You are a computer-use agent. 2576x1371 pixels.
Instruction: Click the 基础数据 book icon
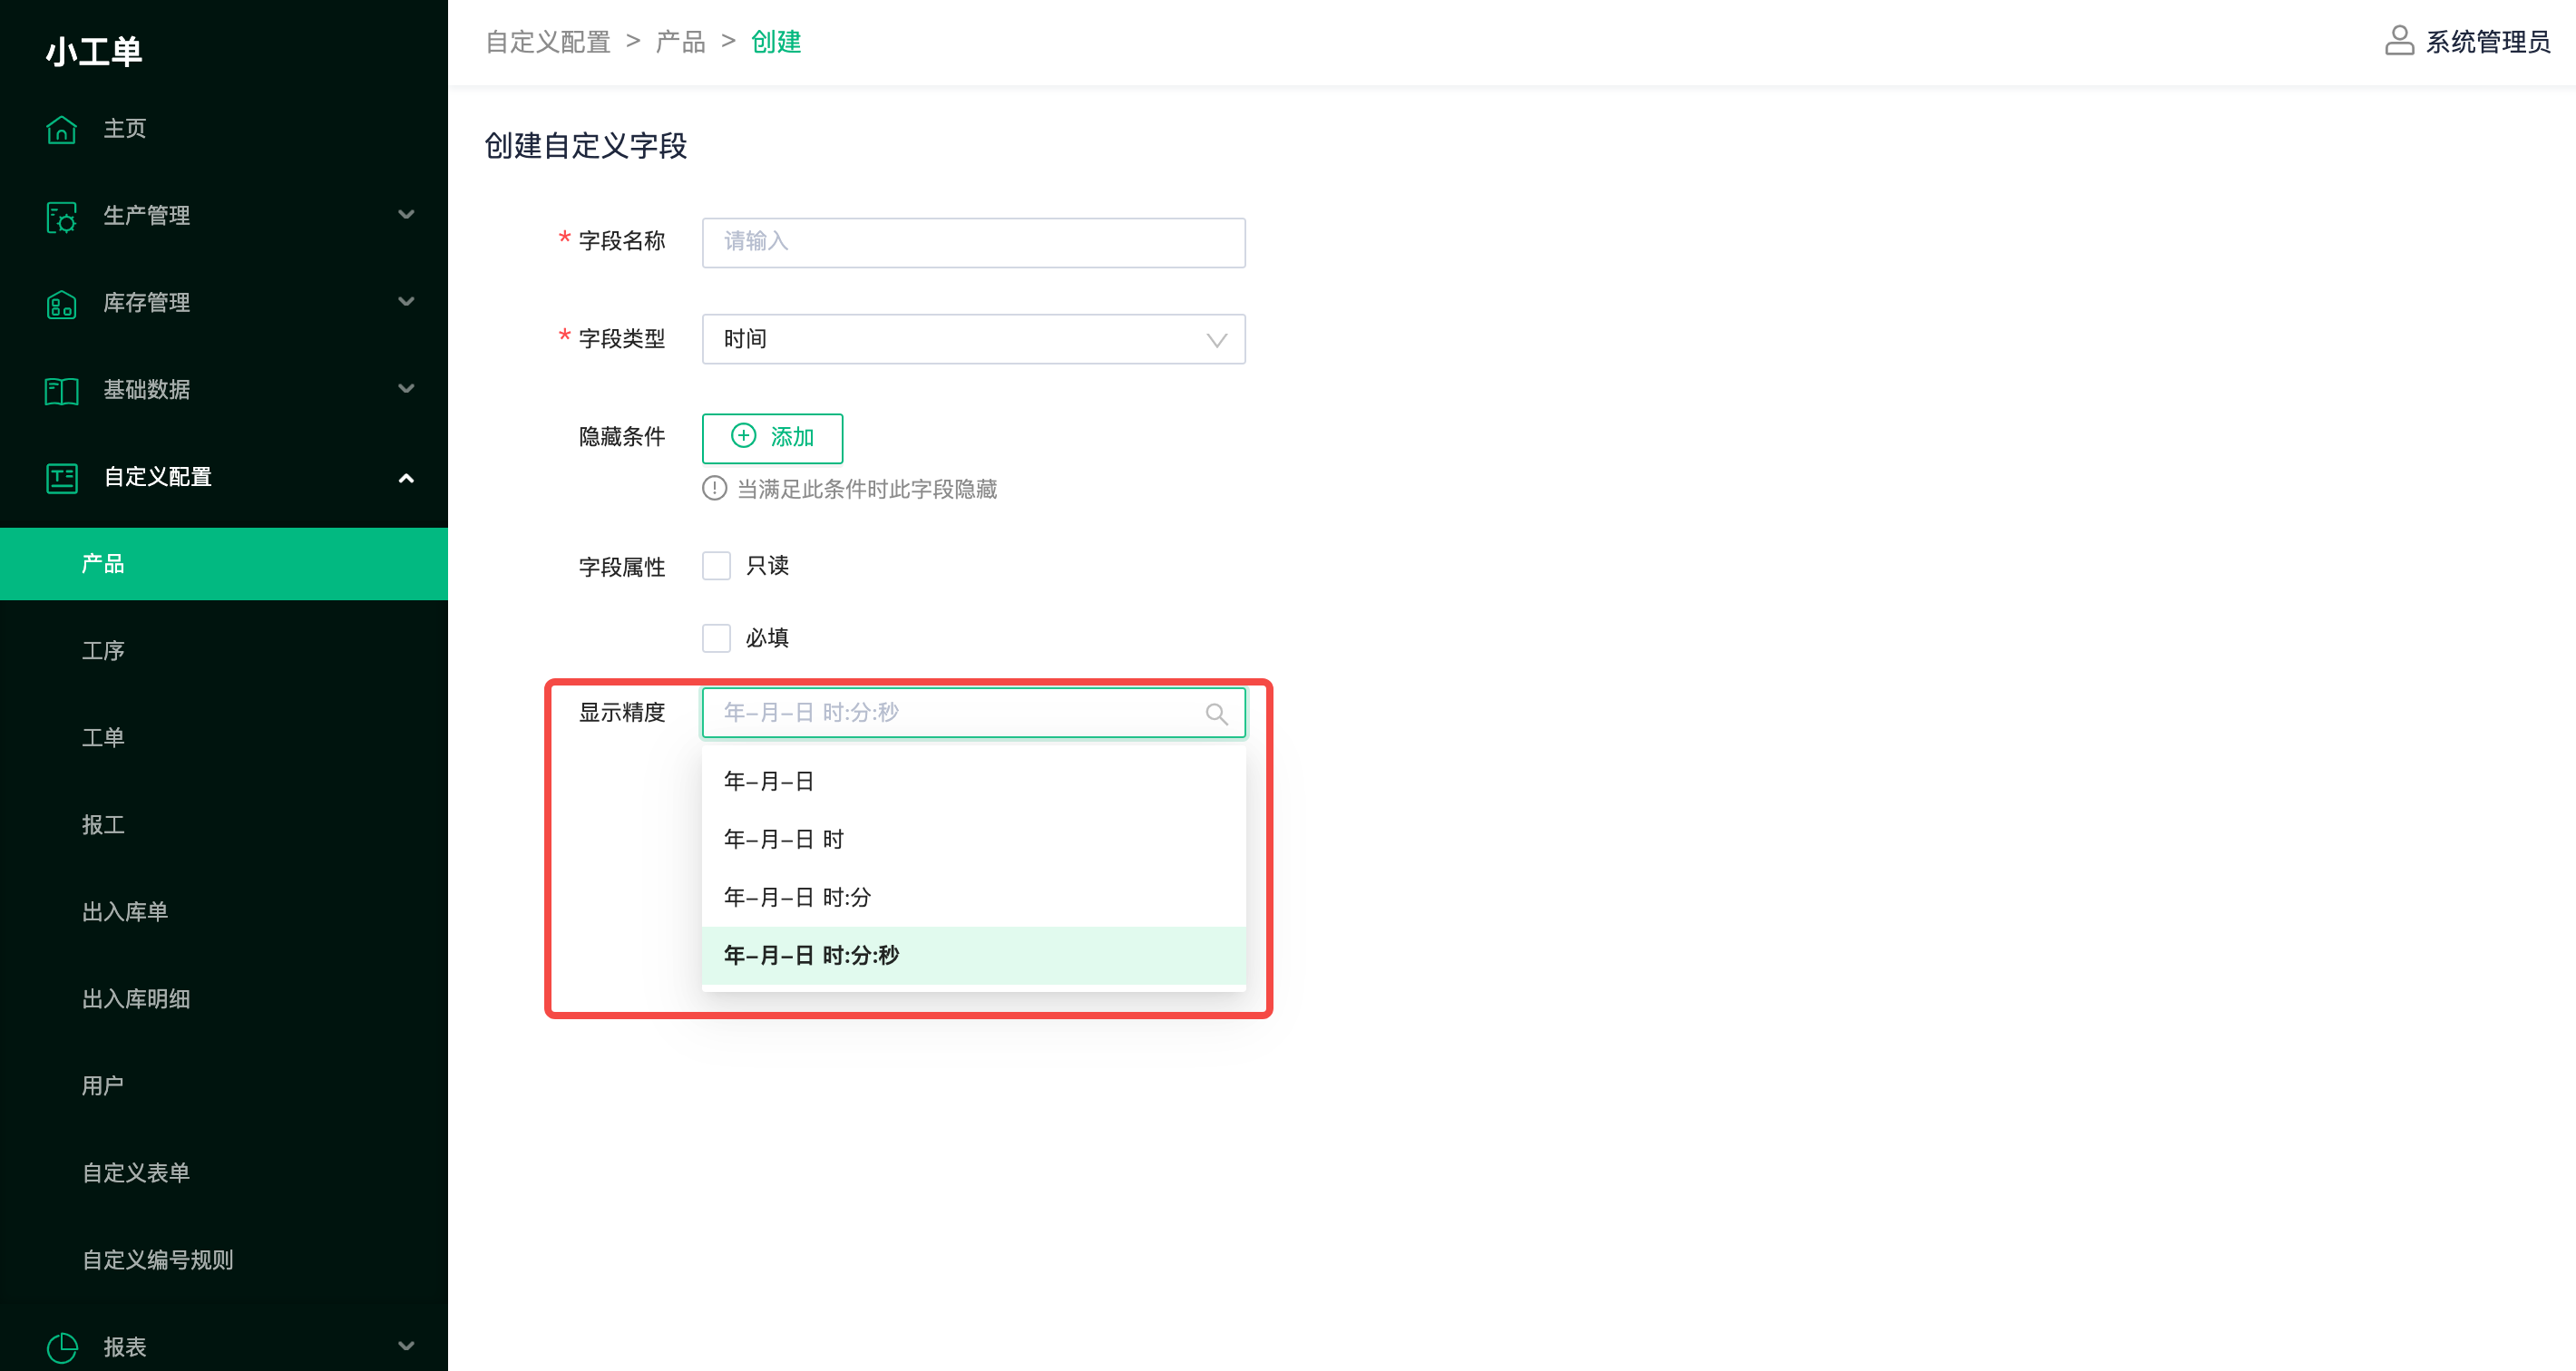[61, 390]
